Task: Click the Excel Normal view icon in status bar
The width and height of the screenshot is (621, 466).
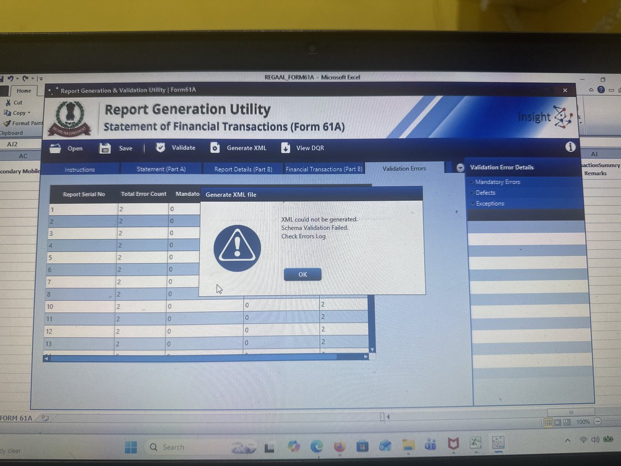Action: (548, 422)
